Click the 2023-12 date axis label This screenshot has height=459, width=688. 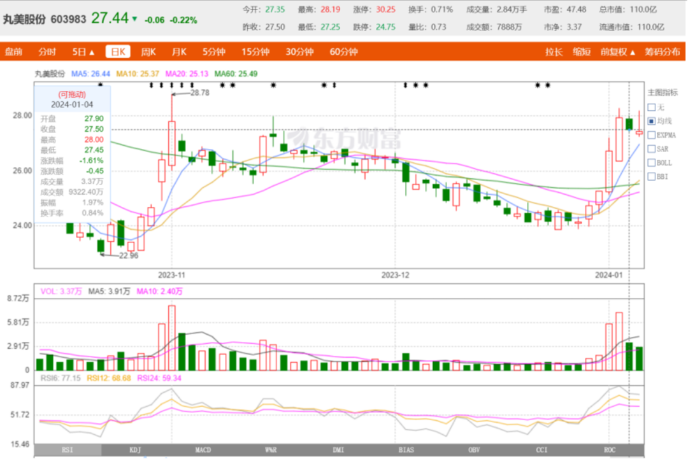pyautogui.click(x=396, y=275)
